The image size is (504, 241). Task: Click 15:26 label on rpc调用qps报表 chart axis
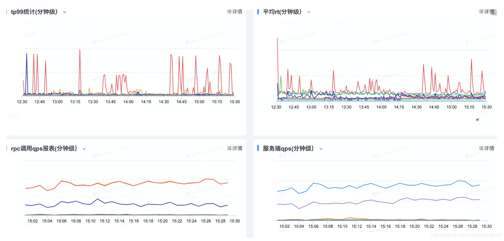[206, 221]
